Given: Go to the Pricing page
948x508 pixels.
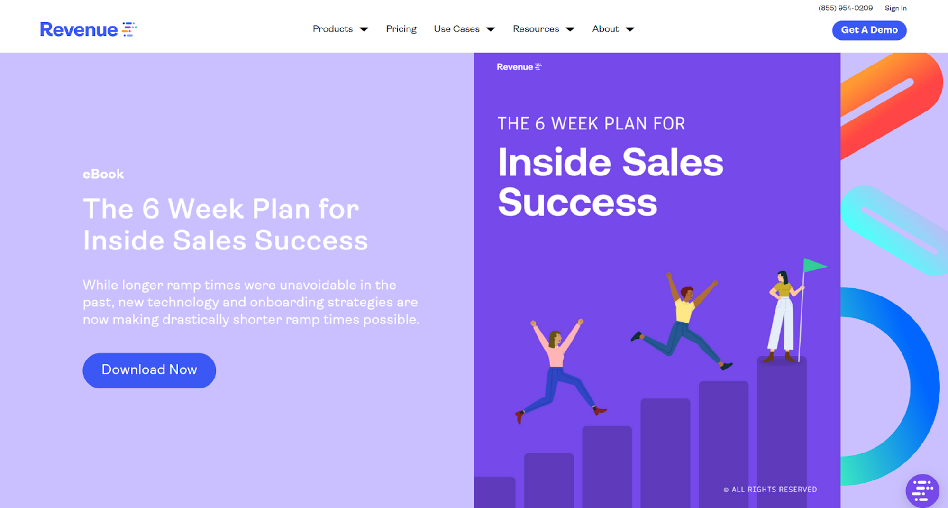Looking at the screenshot, I should click(401, 29).
